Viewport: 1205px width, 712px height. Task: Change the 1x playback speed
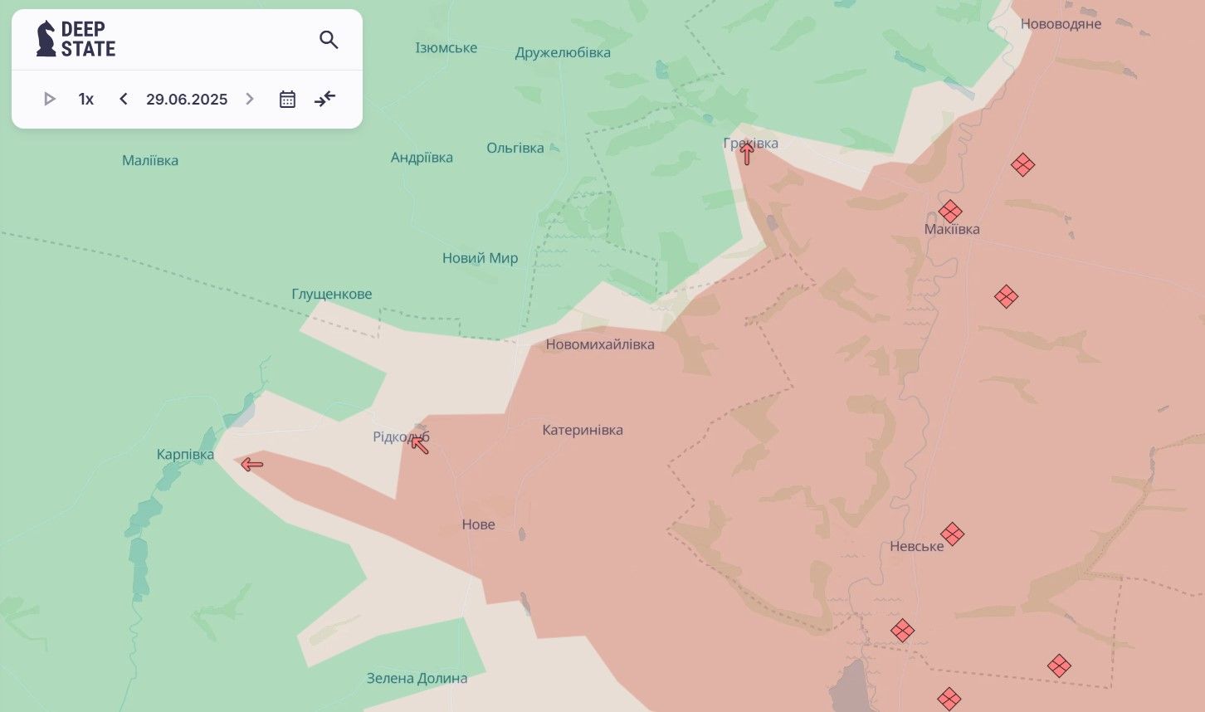point(86,100)
